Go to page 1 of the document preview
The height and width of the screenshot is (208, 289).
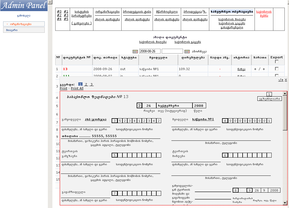80,84
